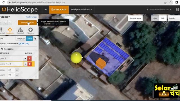The image size is (180, 101).
Task: Switch to the SLD view
Action: (x=163, y=18)
